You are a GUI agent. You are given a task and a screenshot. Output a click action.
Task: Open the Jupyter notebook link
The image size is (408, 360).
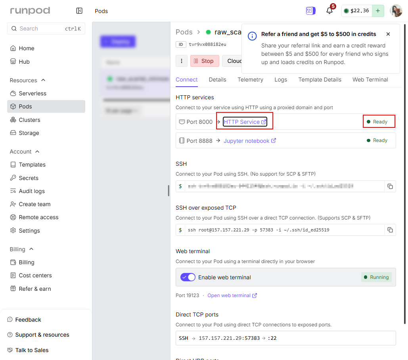[250, 141]
